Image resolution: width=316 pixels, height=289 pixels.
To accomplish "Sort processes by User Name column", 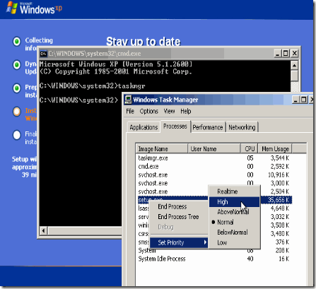I will (214, 149).
